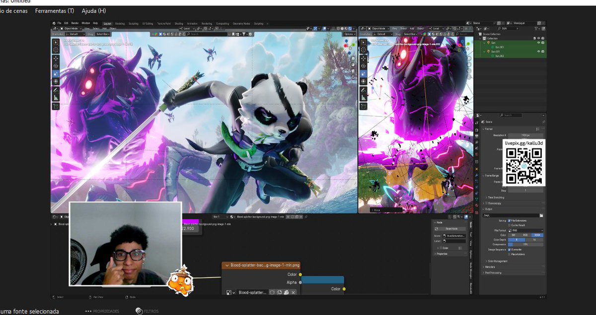Select the Cursor tool in left viewport toolbar
Image resolution: width=596 pixels, height=315 pixels.
coord(56,50)
